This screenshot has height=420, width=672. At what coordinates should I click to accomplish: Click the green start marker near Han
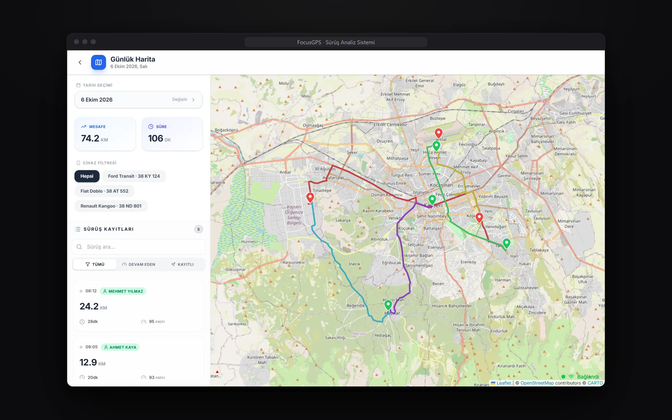click(507, 244)
